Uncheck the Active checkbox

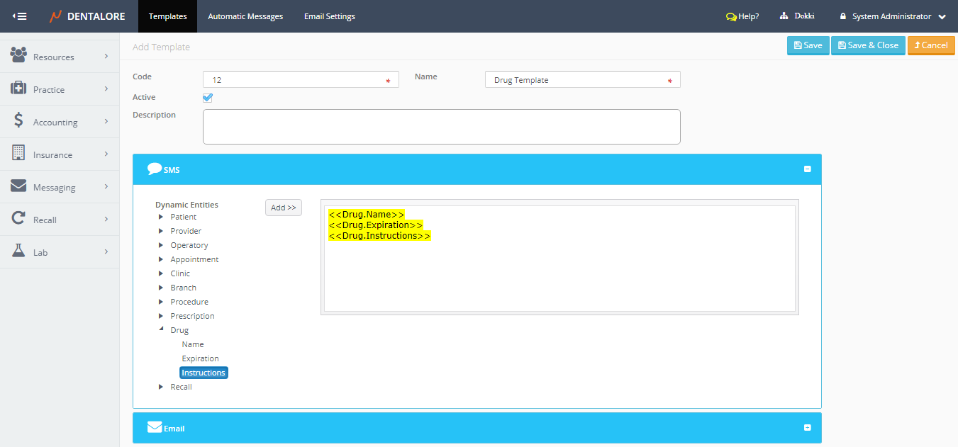(208, 98)
